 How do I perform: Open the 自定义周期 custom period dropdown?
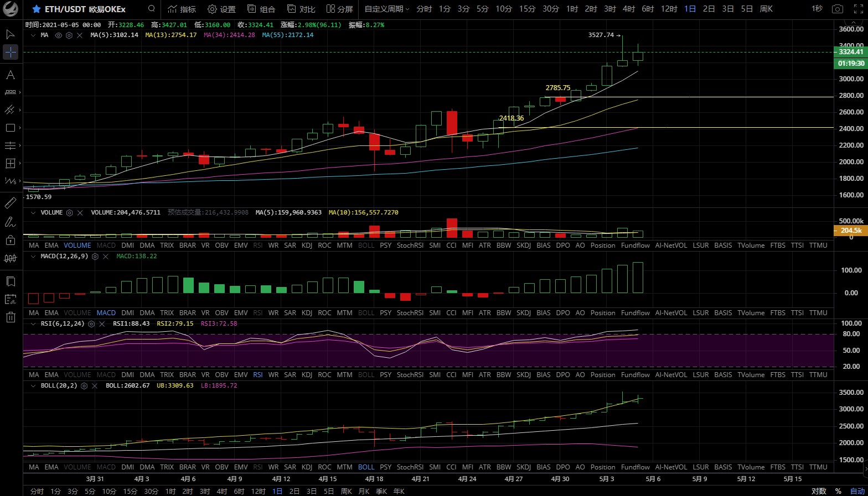pyautogui.click(x=386, y=9)
